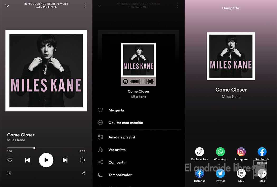Click the Indie Rock Club playlist header
277x187 pixels.
coord(46,7)
